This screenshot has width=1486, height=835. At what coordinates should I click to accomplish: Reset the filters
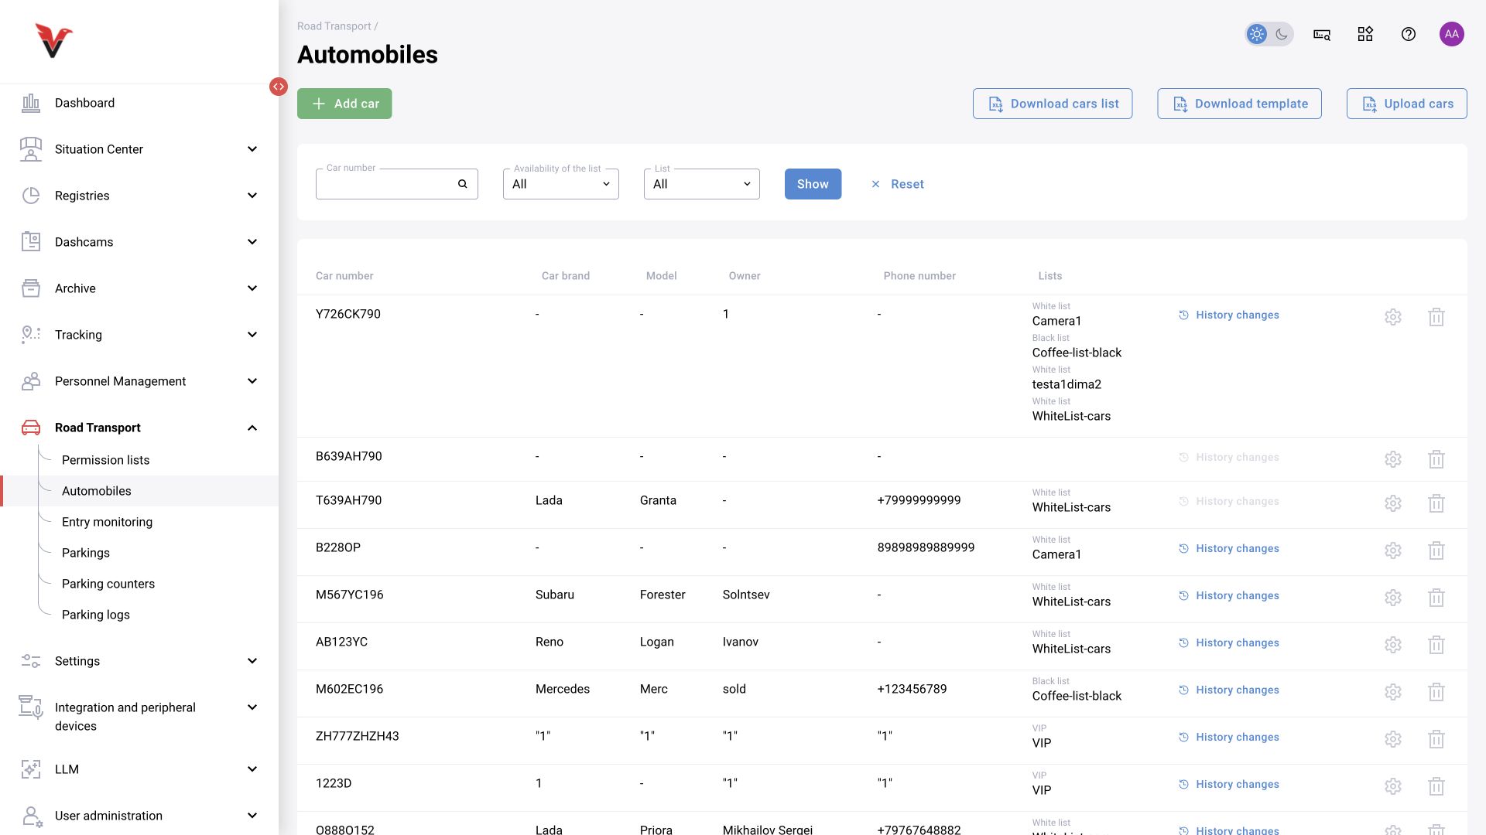click(x=897, y=184)
